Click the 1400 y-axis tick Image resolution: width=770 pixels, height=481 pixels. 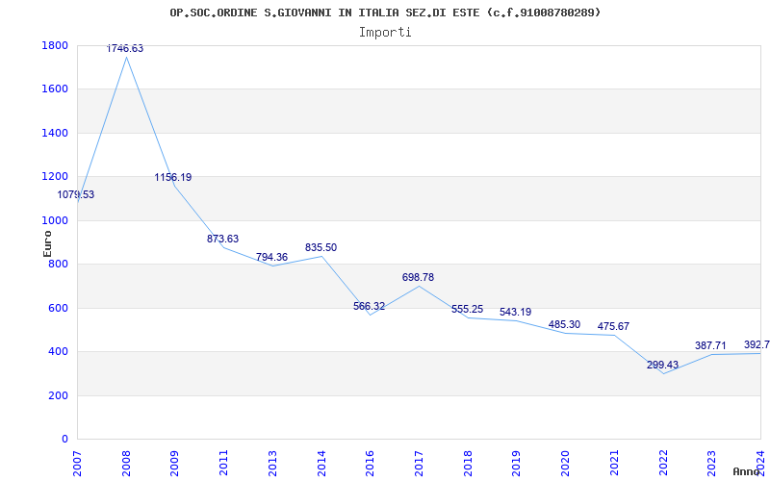tap(55, 133)
